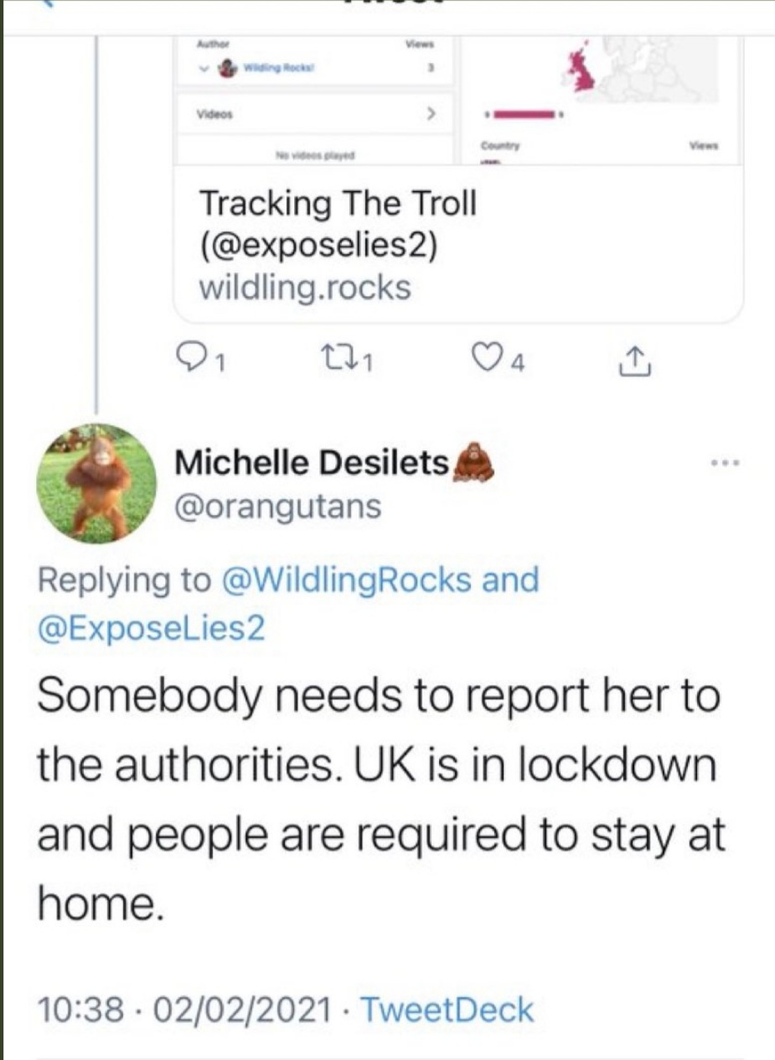Expand the Videos row arrow
This screenshot has height=1060, width=775.
click(431, 113)
